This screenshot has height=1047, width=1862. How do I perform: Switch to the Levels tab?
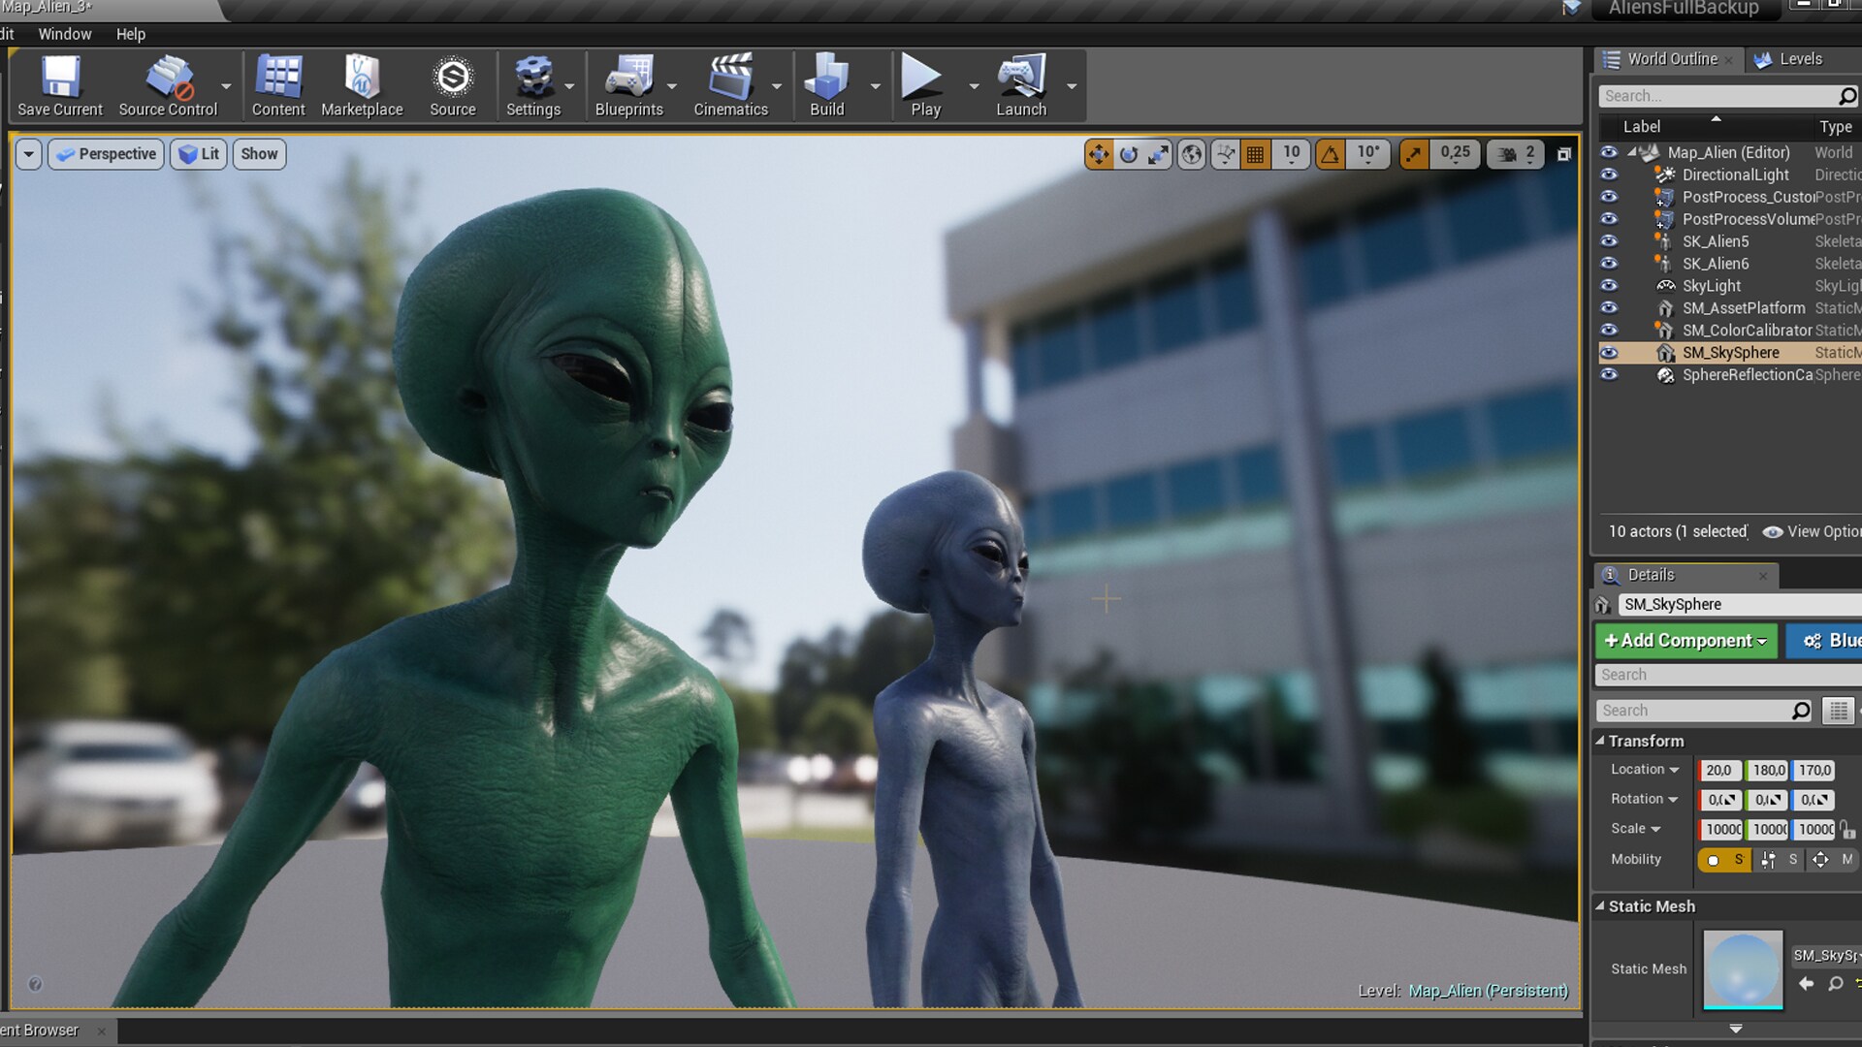1799,59
